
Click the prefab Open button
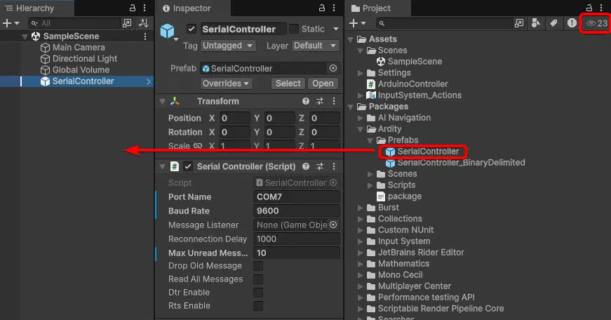point(323,84)
